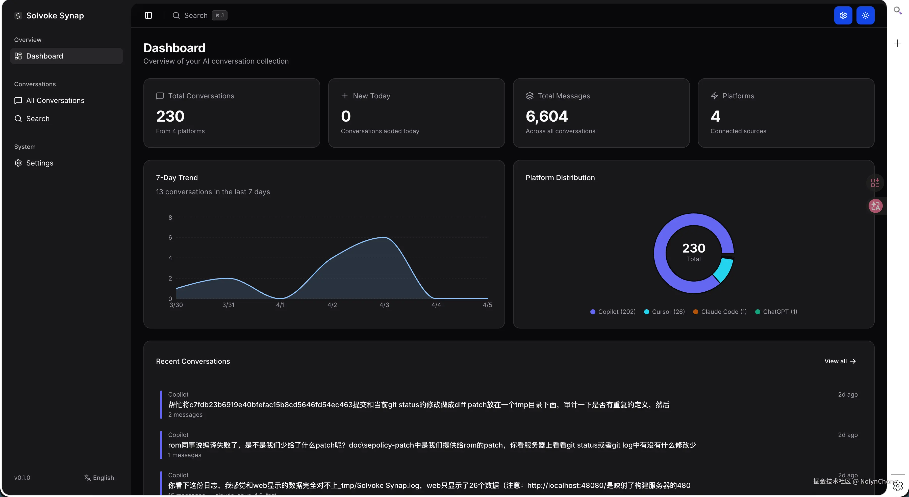Open Search from the sidebar

coord(37,119)
